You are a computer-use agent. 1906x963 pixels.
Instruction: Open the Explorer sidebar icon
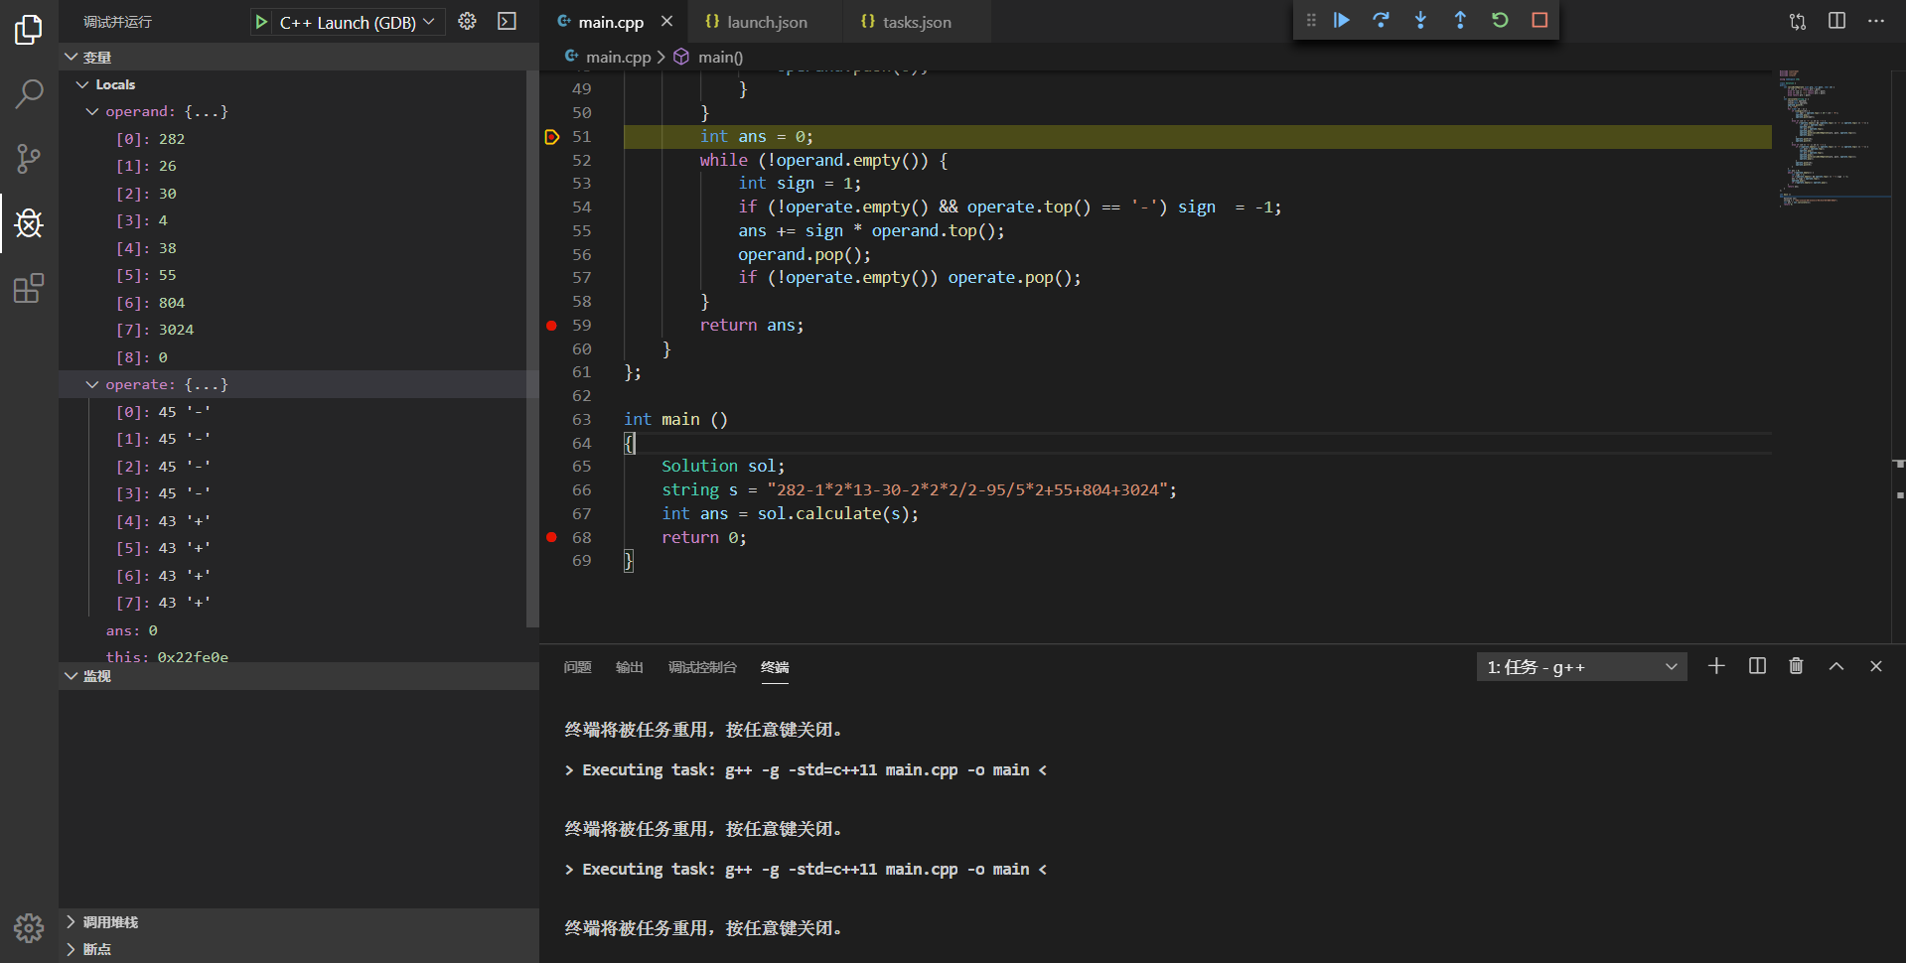point(29,30)
